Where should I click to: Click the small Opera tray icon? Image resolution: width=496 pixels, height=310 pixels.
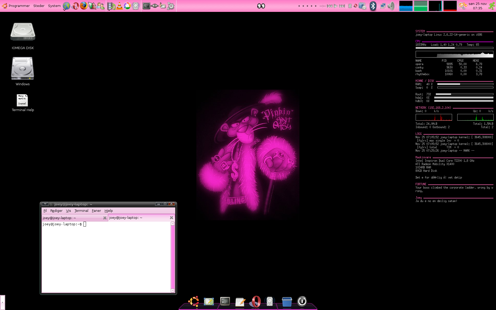pyautogui.click(x=355, y=6)
